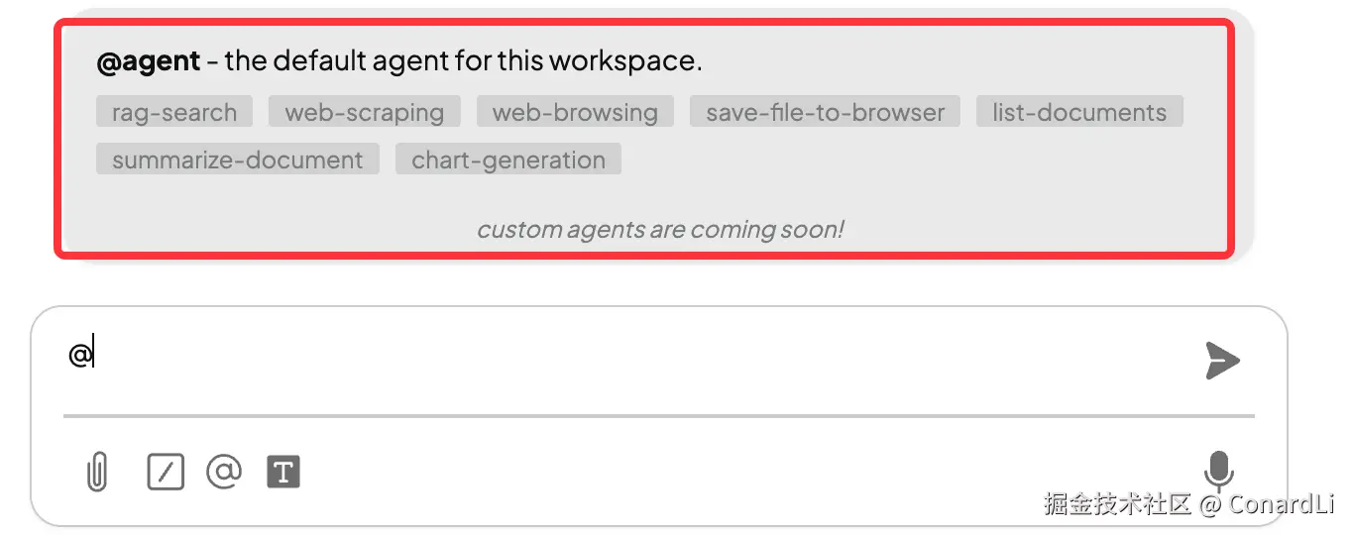Choose the save-file-to-browser tag
This screenshot has height=535, width=1352.
tap(825, 112)
